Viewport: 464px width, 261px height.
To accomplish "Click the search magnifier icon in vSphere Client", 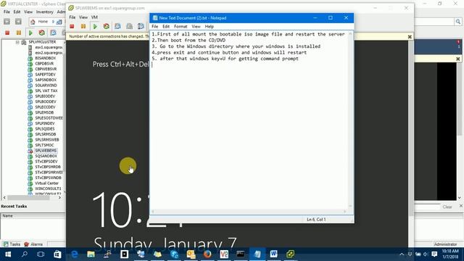I will pos(457,22).
